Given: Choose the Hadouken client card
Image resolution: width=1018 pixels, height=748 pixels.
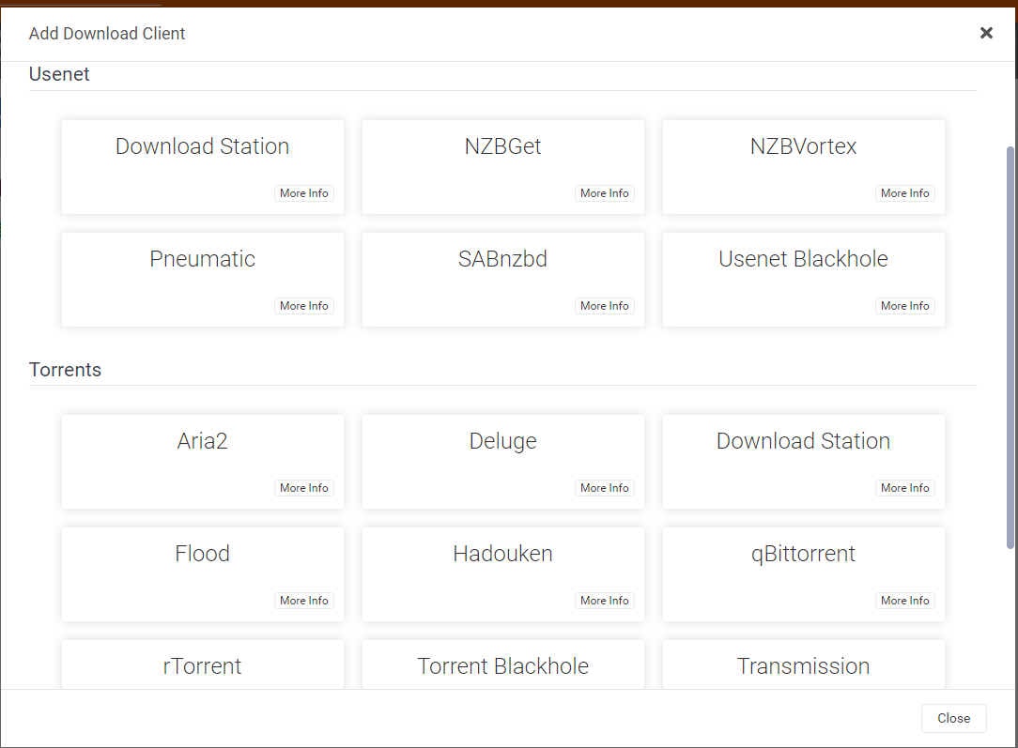Looking at the screenshot, I should (503, 574).
